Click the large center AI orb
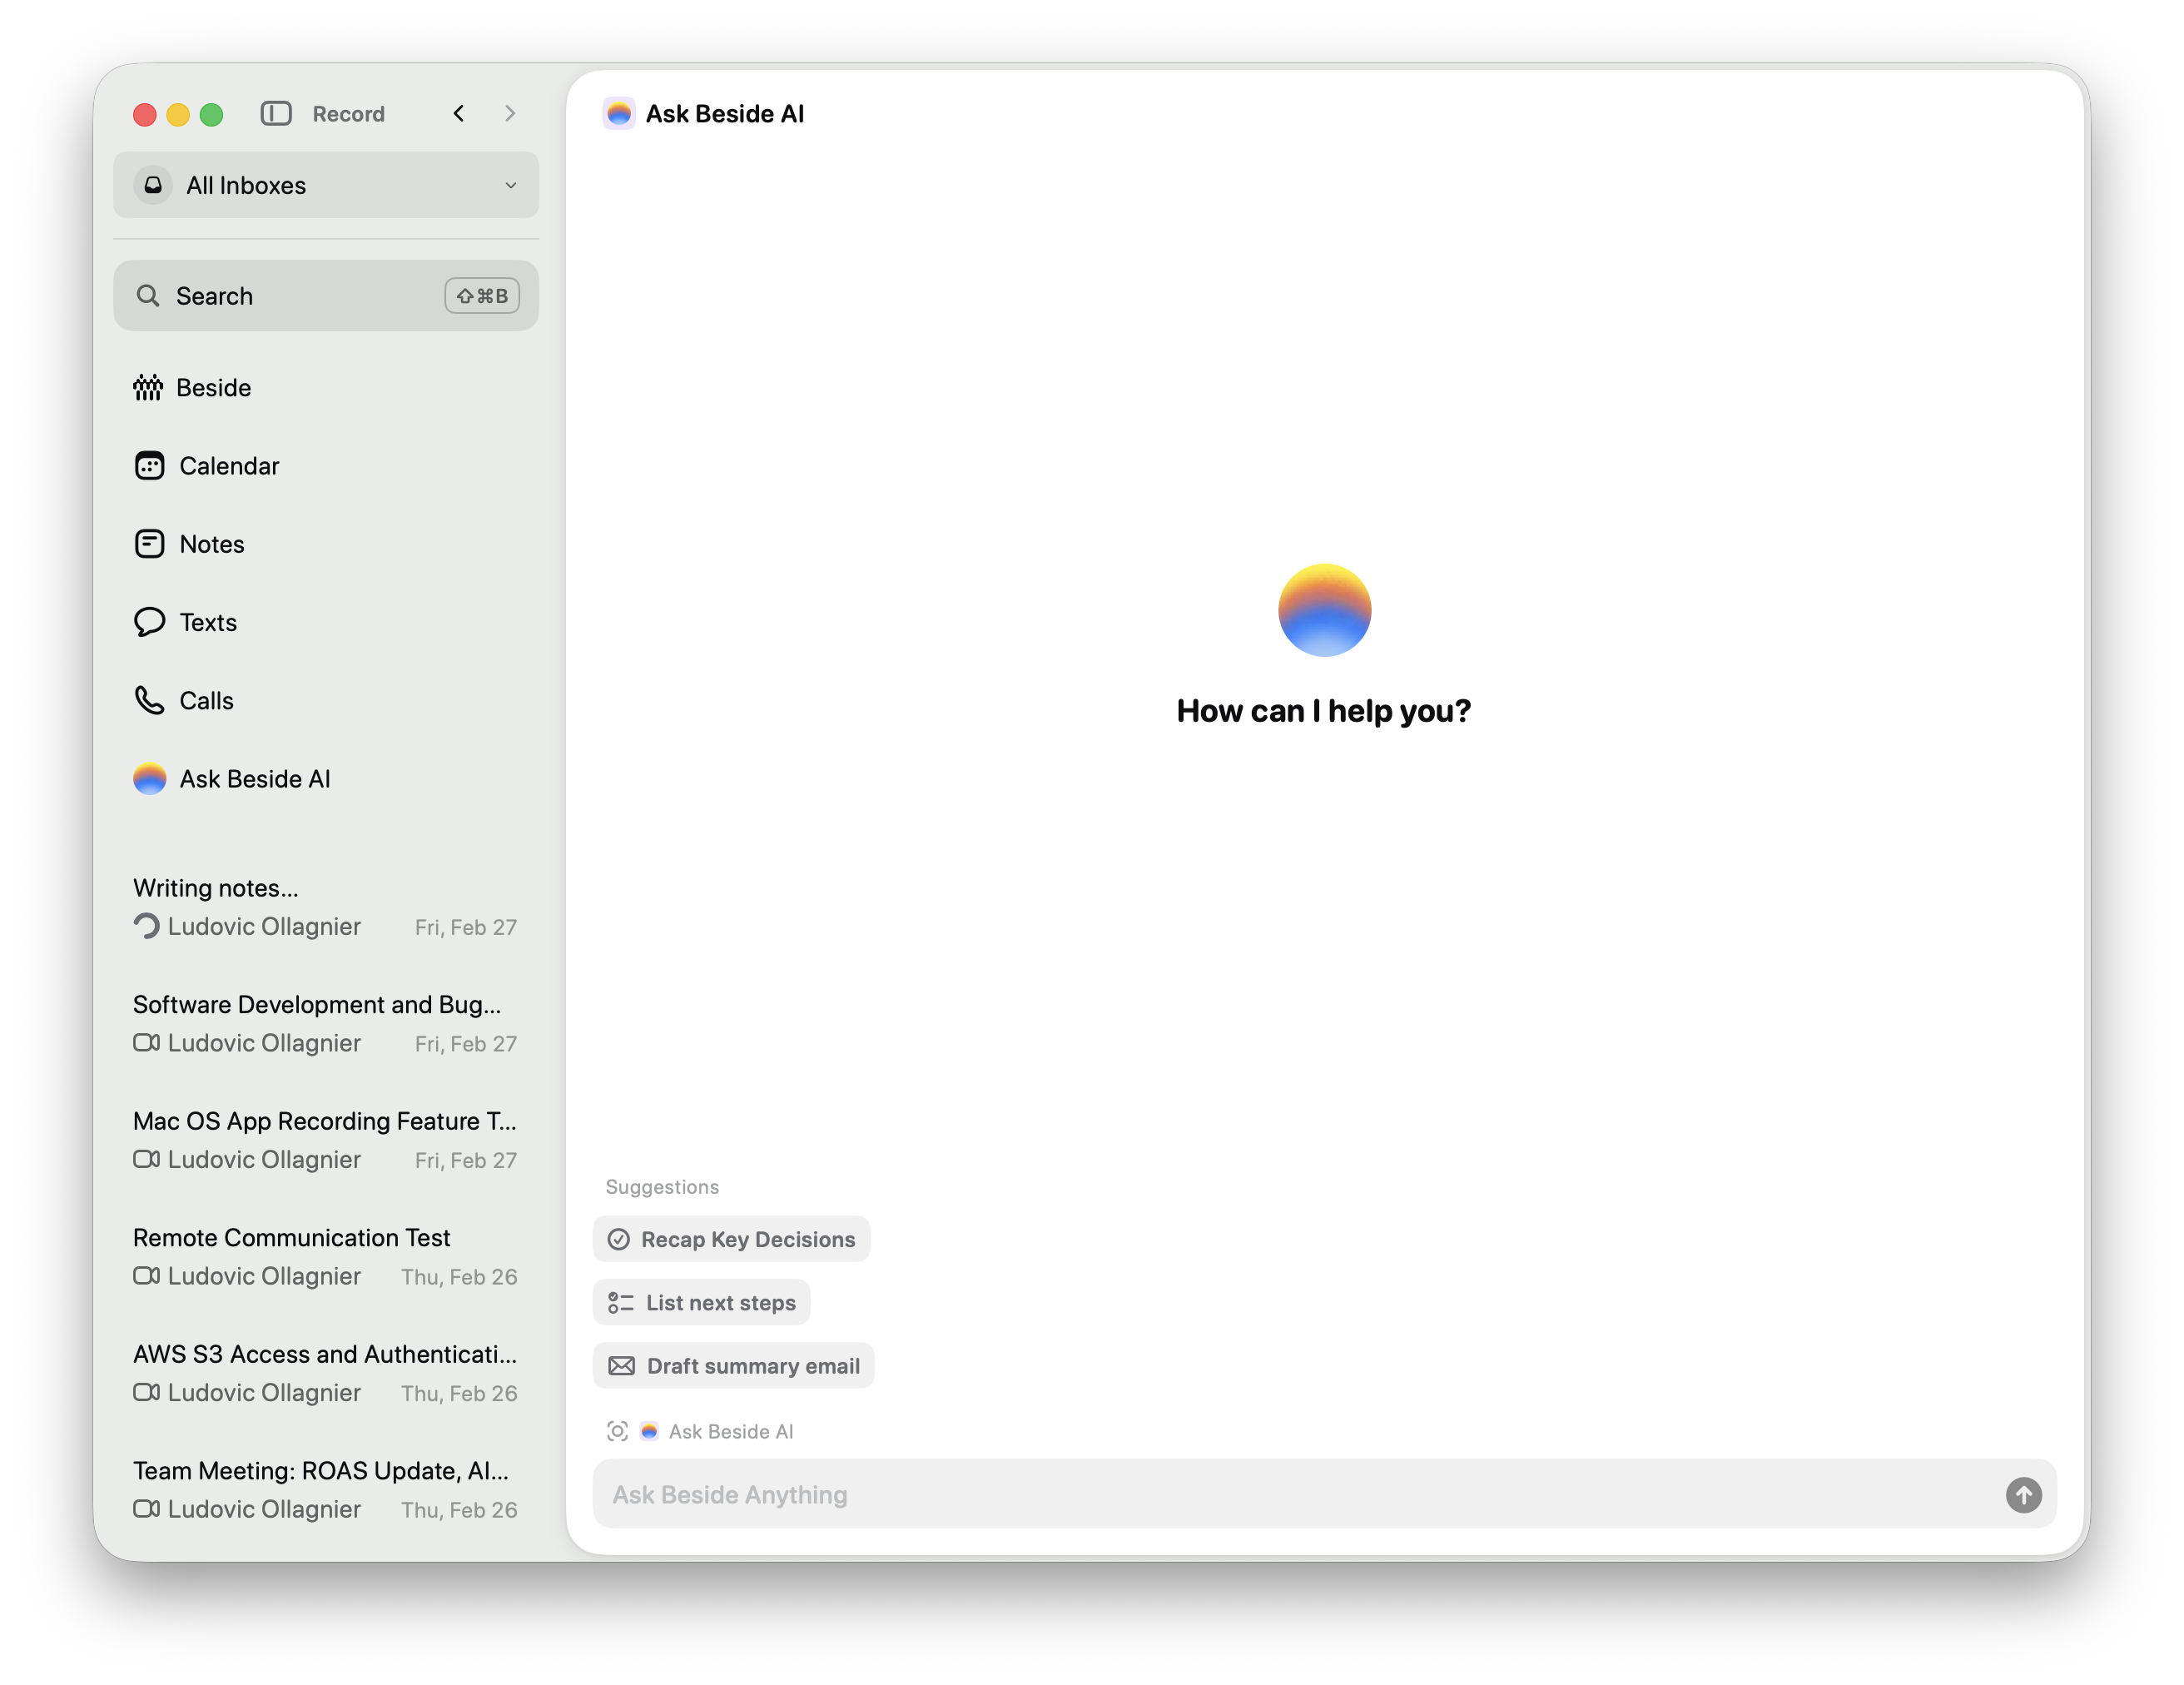Image resolution: width=2184 pixels, height=1685 pixels. [x=1324, y=610]
